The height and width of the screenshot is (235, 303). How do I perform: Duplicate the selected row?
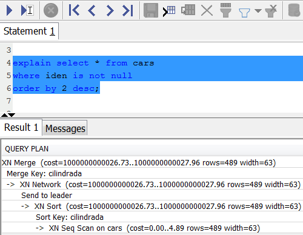pyautogui.click(x=188, y=10)
